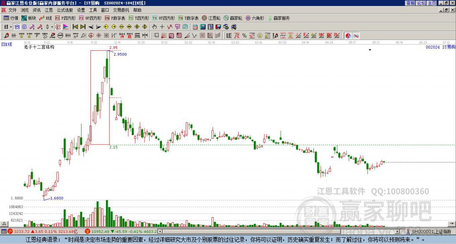Select the circle target crosshair tool
The height and width of the screenshot is (244, 456).
coord(91,36)
